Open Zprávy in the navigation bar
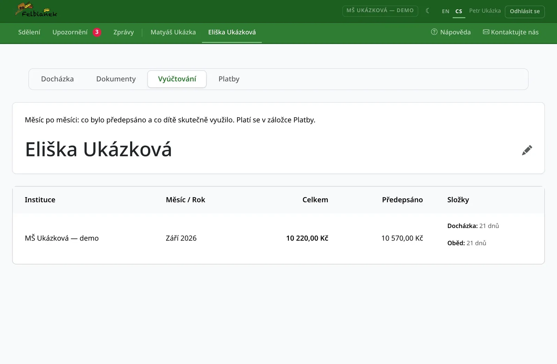 click(124, 32)
